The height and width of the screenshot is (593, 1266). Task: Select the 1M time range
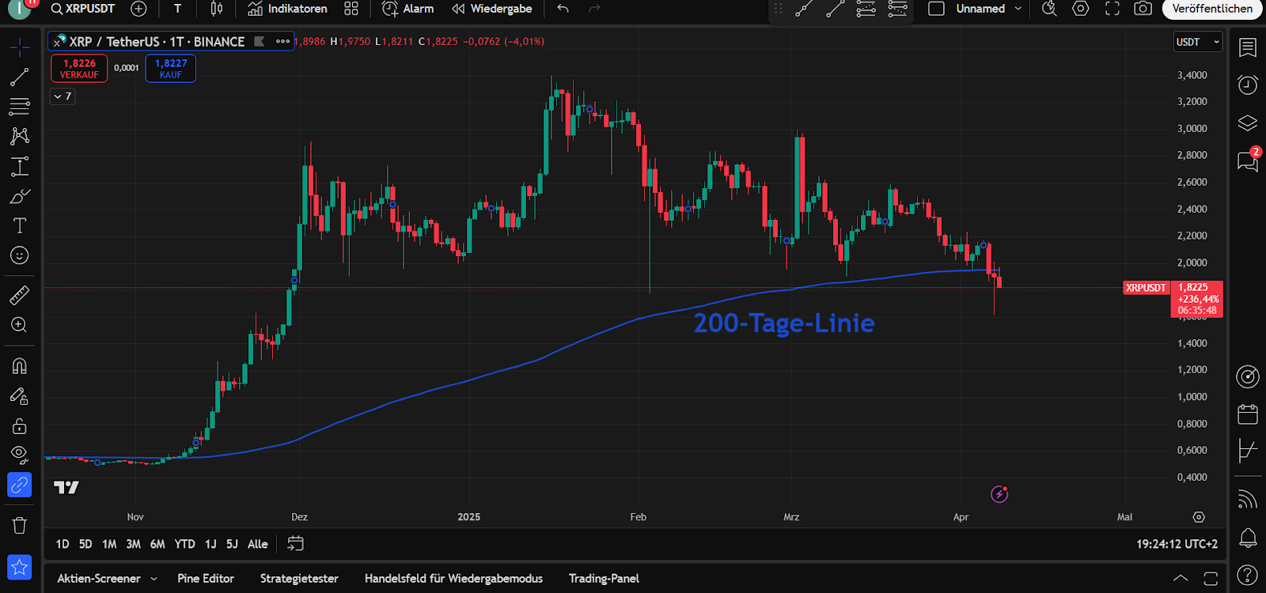click(109, 544)
